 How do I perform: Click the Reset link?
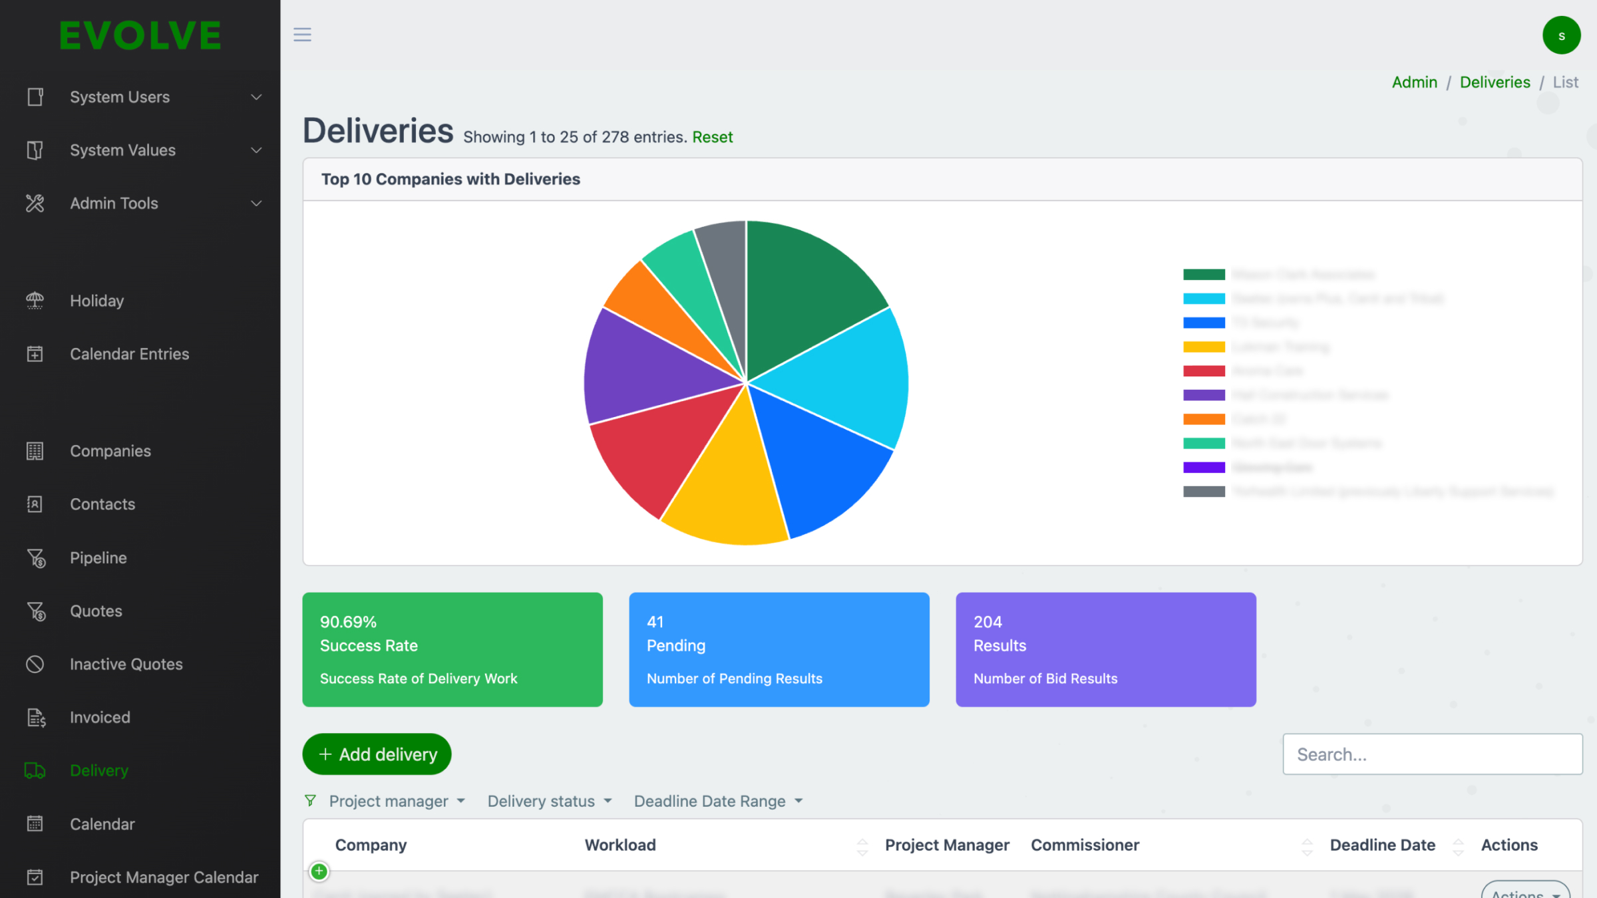tap(712, 137)
